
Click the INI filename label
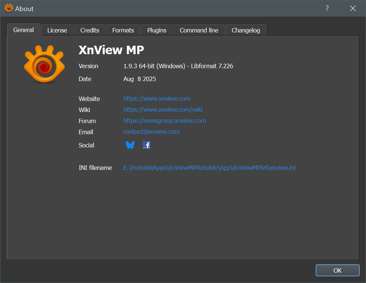pyautogui.click(x=95, y=168)
